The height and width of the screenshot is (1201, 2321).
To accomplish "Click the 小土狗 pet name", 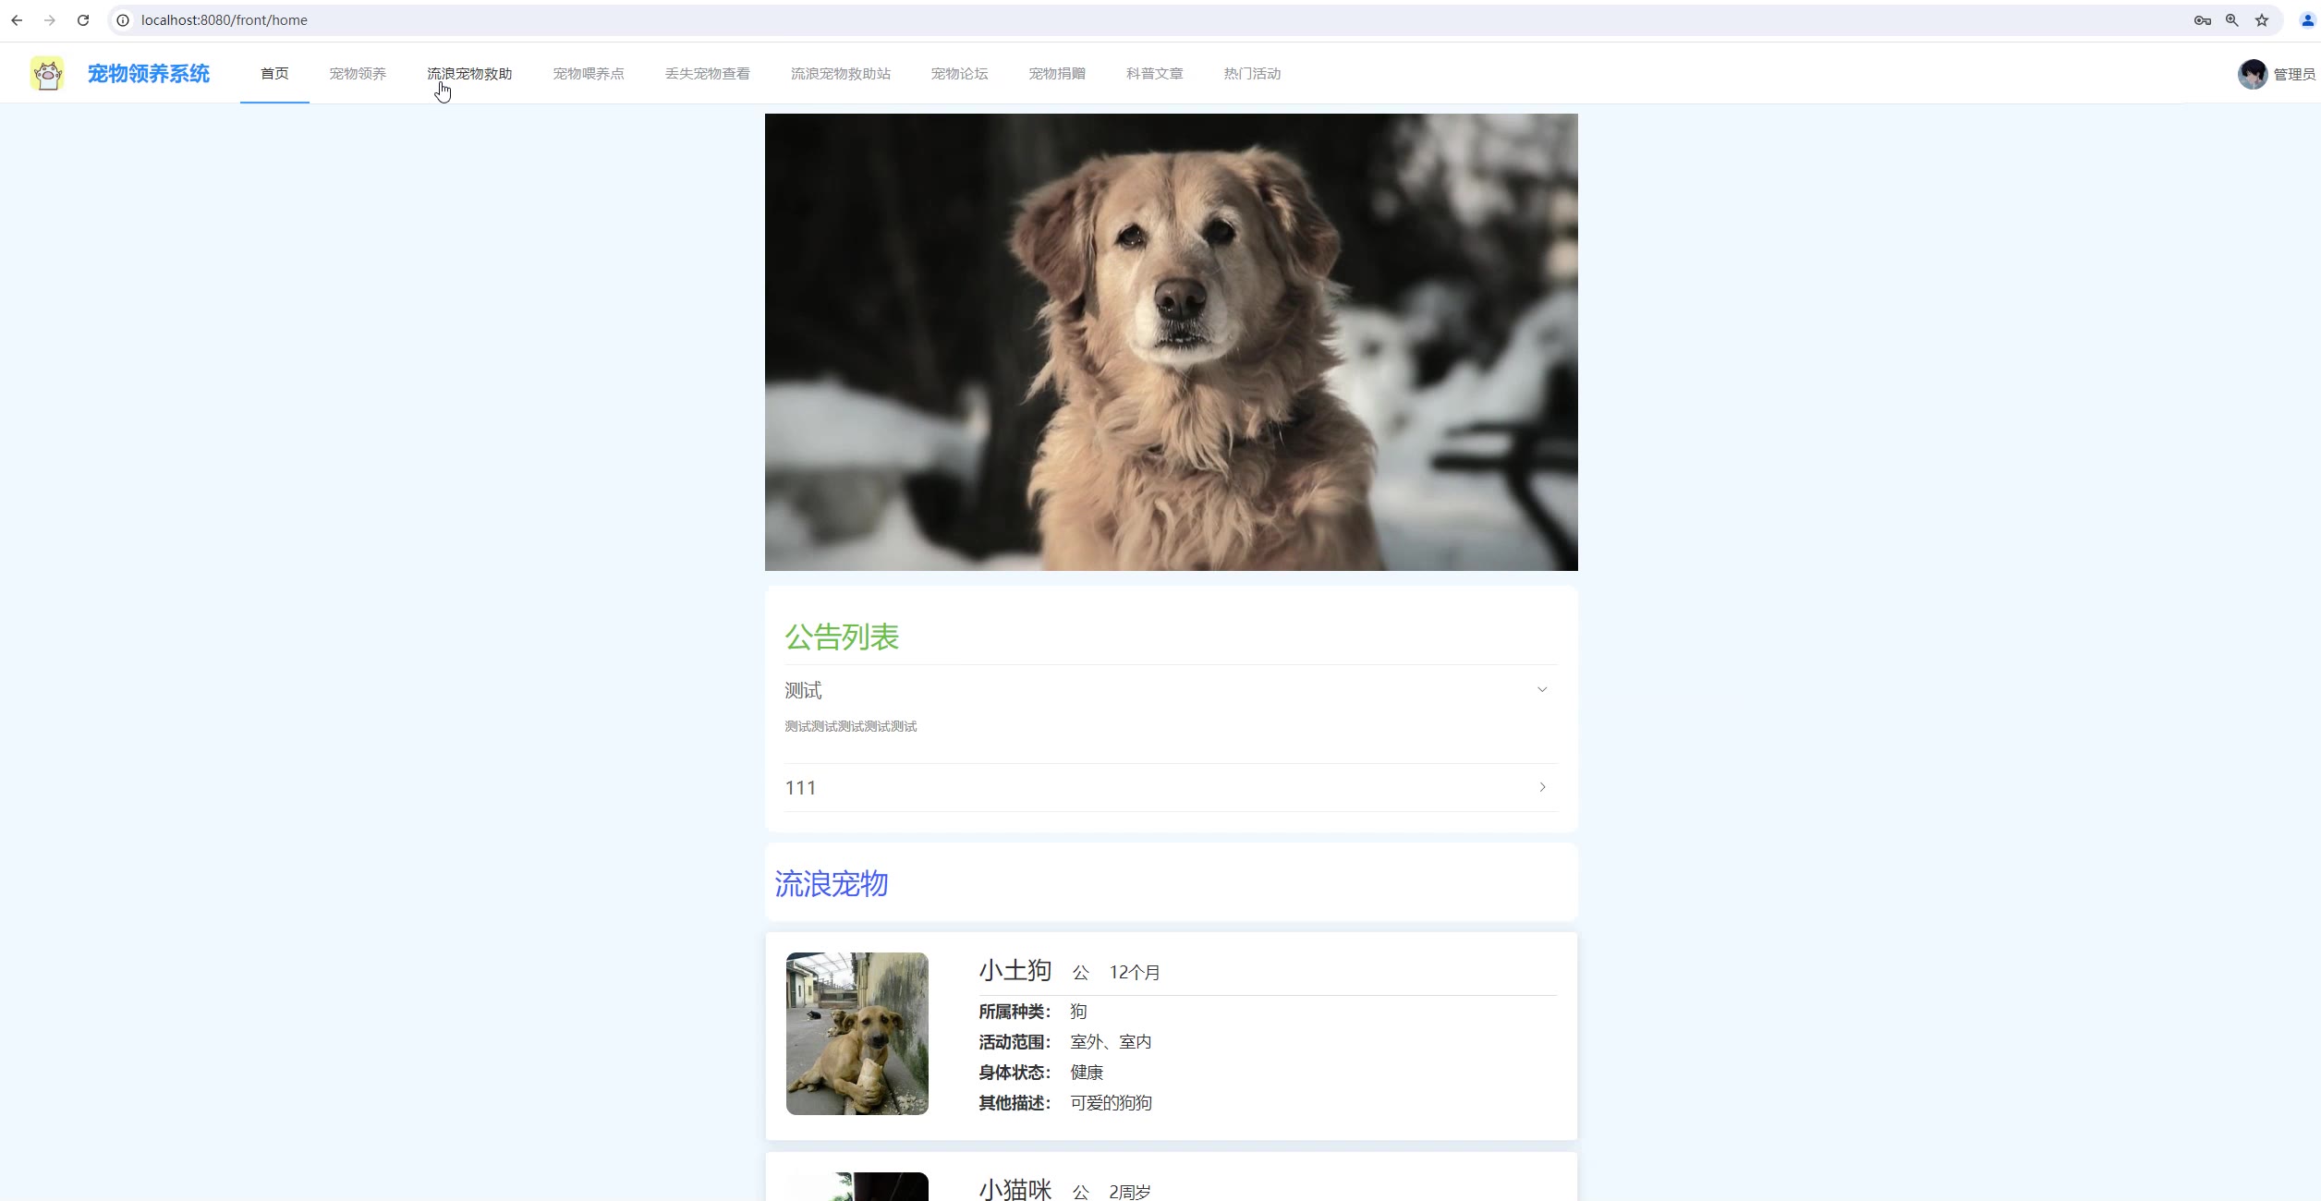I will 1015,970.
